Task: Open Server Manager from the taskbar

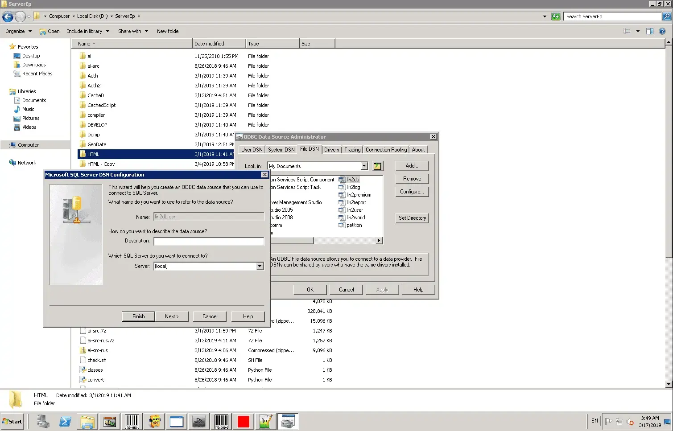Action: (x=43, y=421)
